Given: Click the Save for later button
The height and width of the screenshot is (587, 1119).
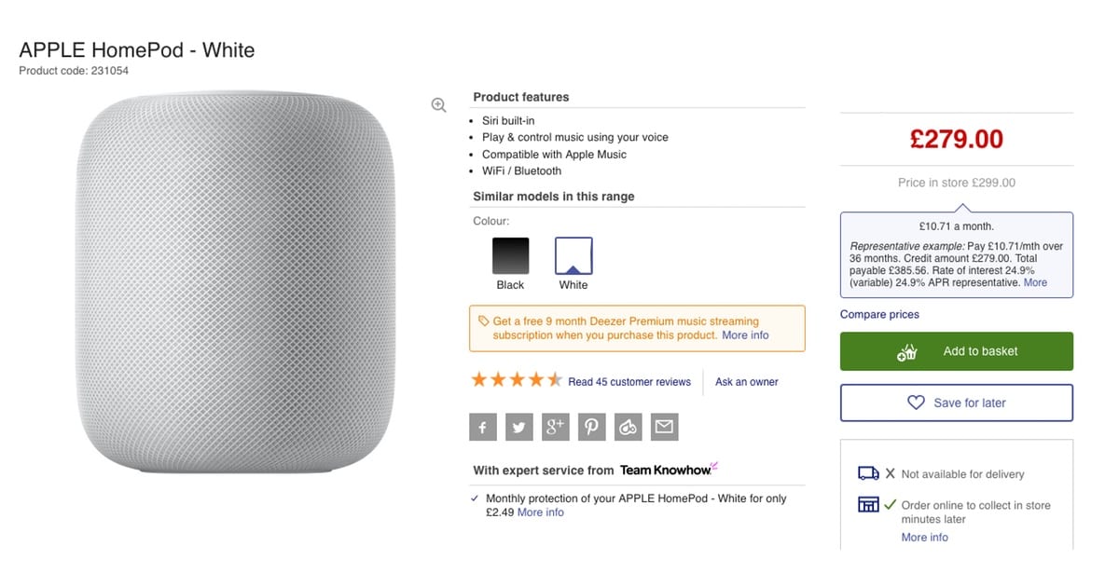Looking at the screenshot, I should (956, 403).
